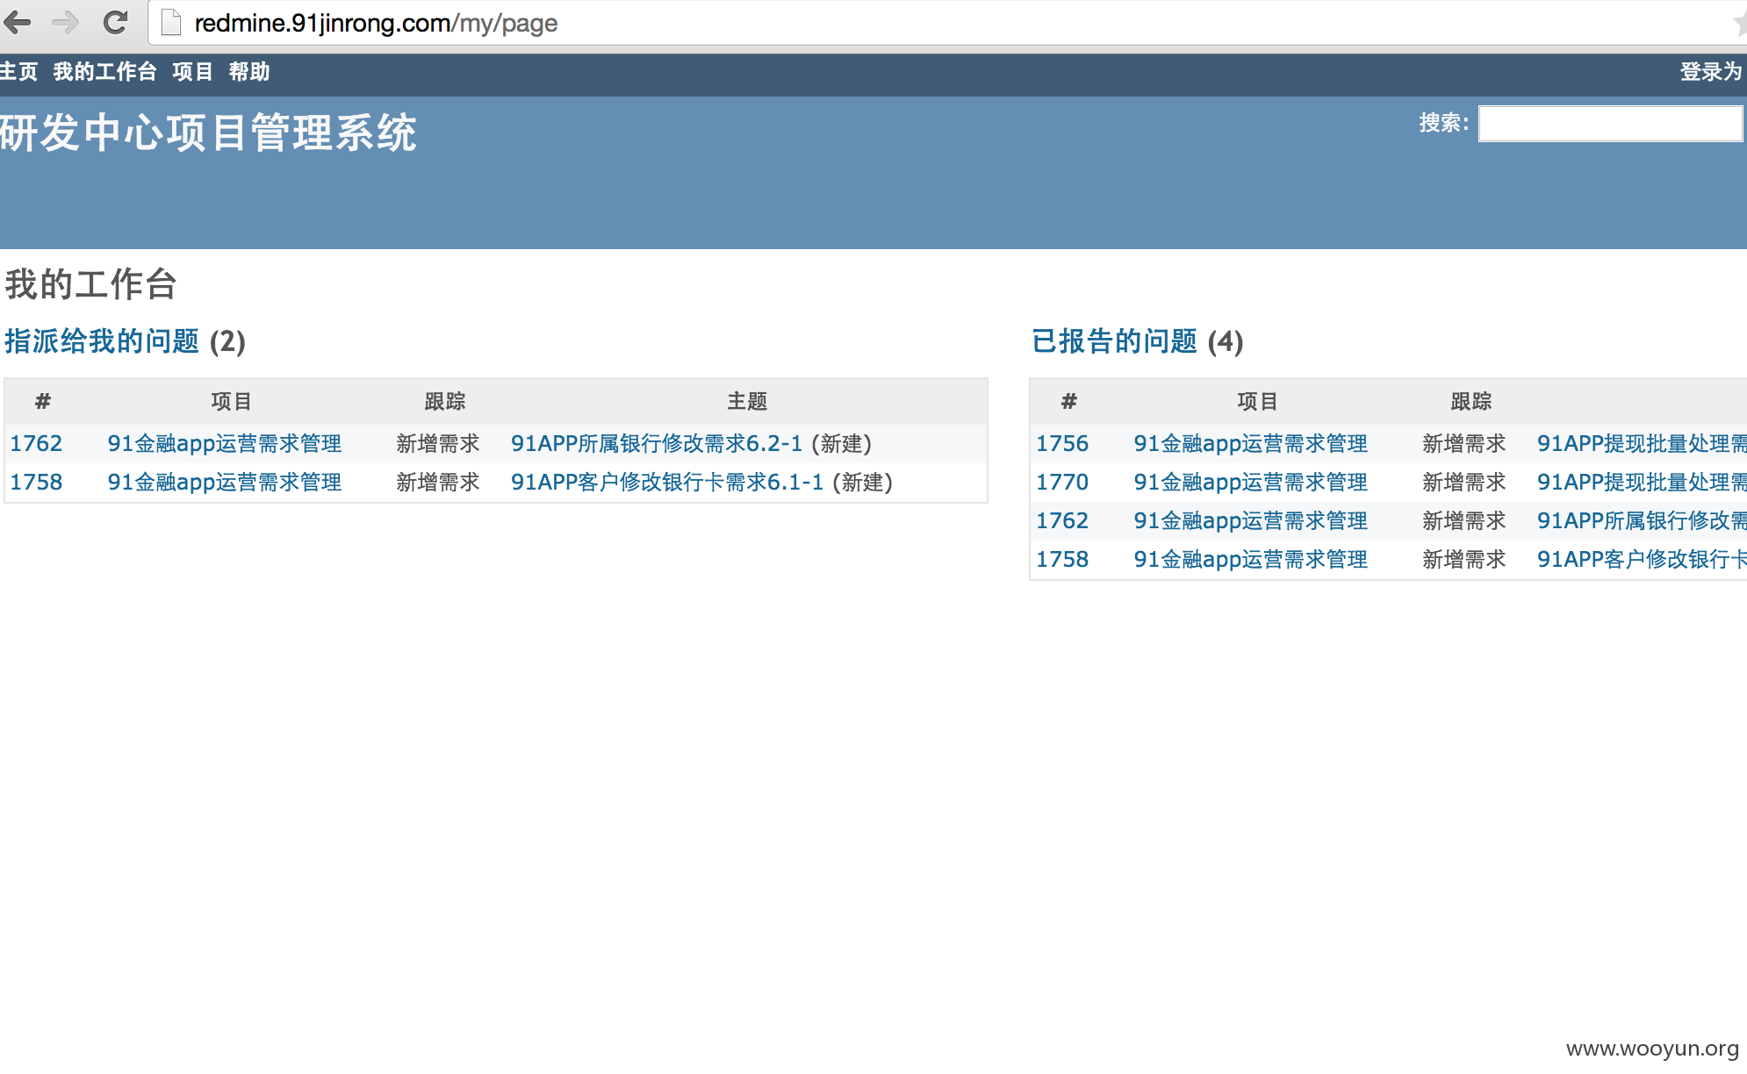Open issue 1762 in assigned issues table
This screenshot has height=1074, width=1747.
coord(36,444)
